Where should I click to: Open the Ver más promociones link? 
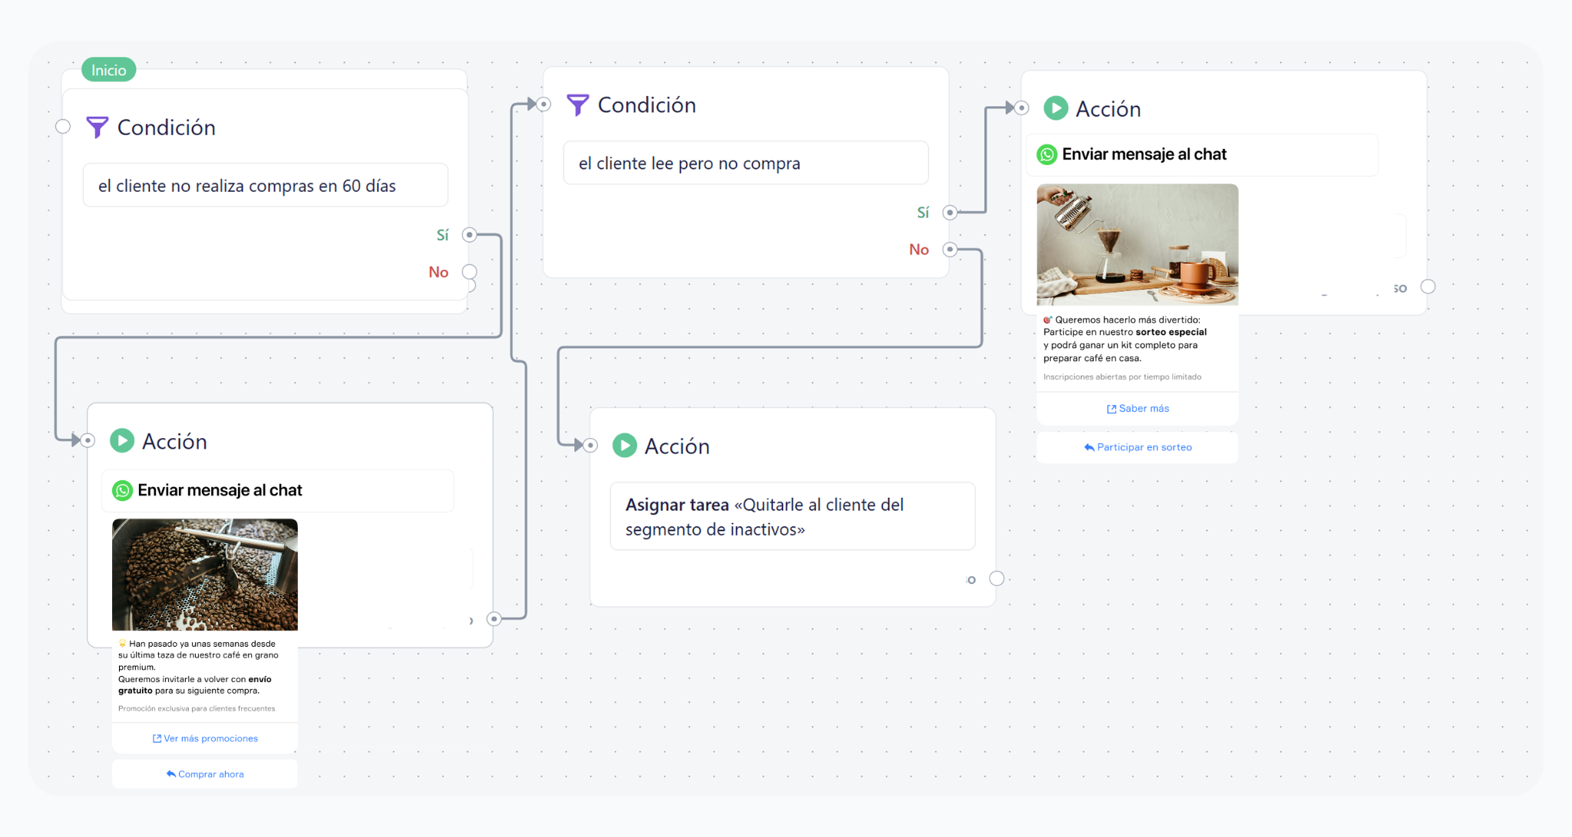click(205, 739)
